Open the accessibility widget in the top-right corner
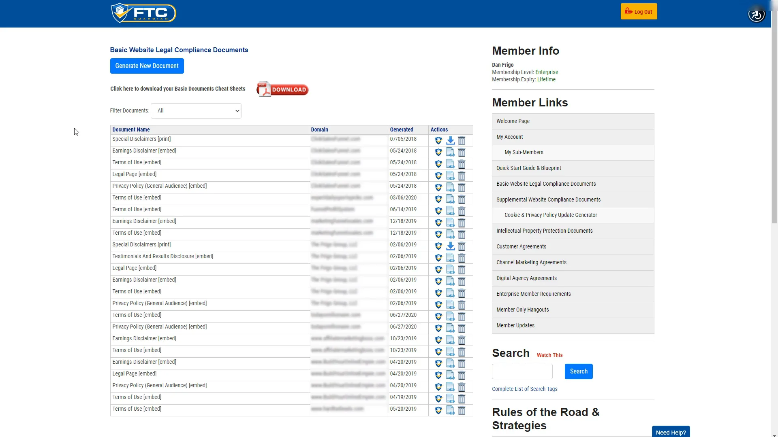778x437 pixels. 756,14
